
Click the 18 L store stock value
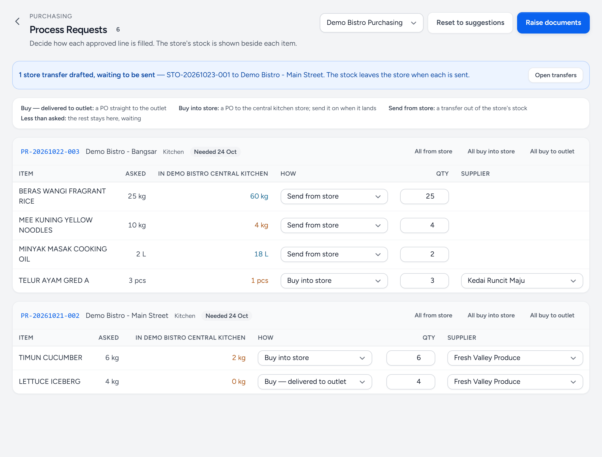(x=261, y=254)
